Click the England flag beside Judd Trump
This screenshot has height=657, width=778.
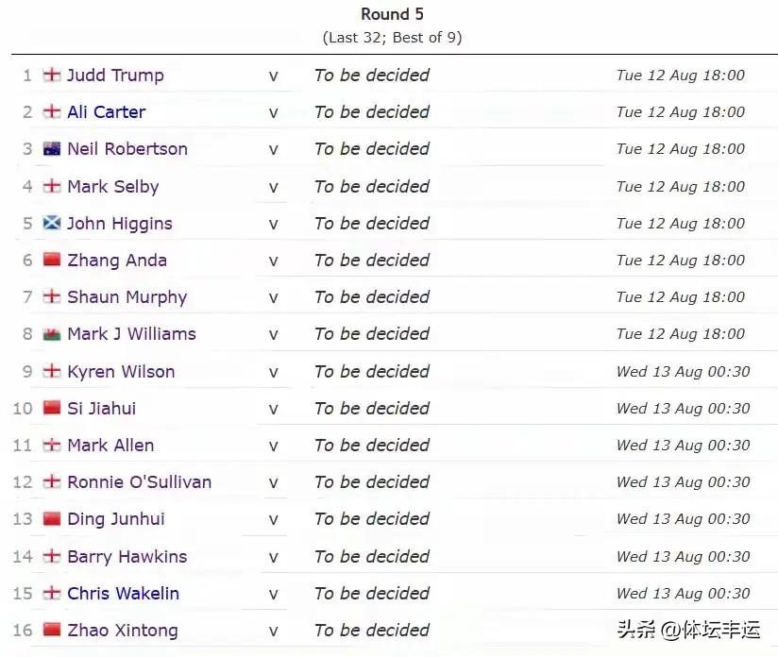[52, 75]
